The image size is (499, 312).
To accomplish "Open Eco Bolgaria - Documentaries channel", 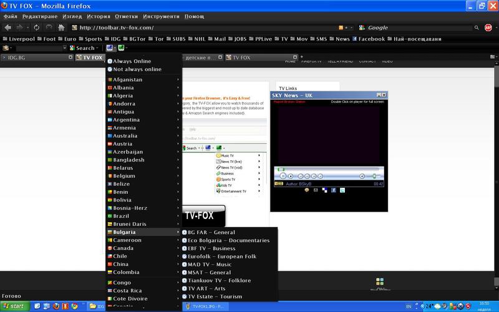I will (x=229, y=240).
